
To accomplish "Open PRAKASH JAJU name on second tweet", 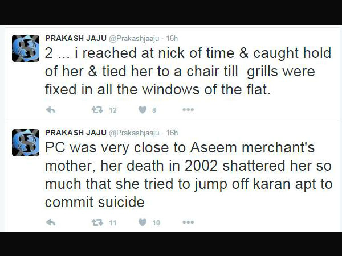I will 76,133.
